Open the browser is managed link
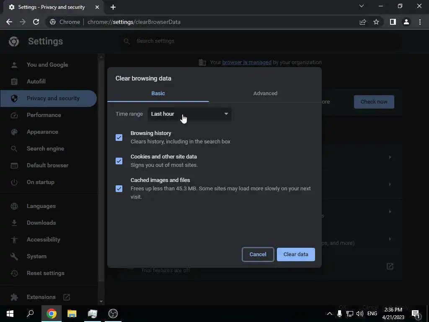Image resolution: width=429 pixels, height=322 pixels. point(247,62)
